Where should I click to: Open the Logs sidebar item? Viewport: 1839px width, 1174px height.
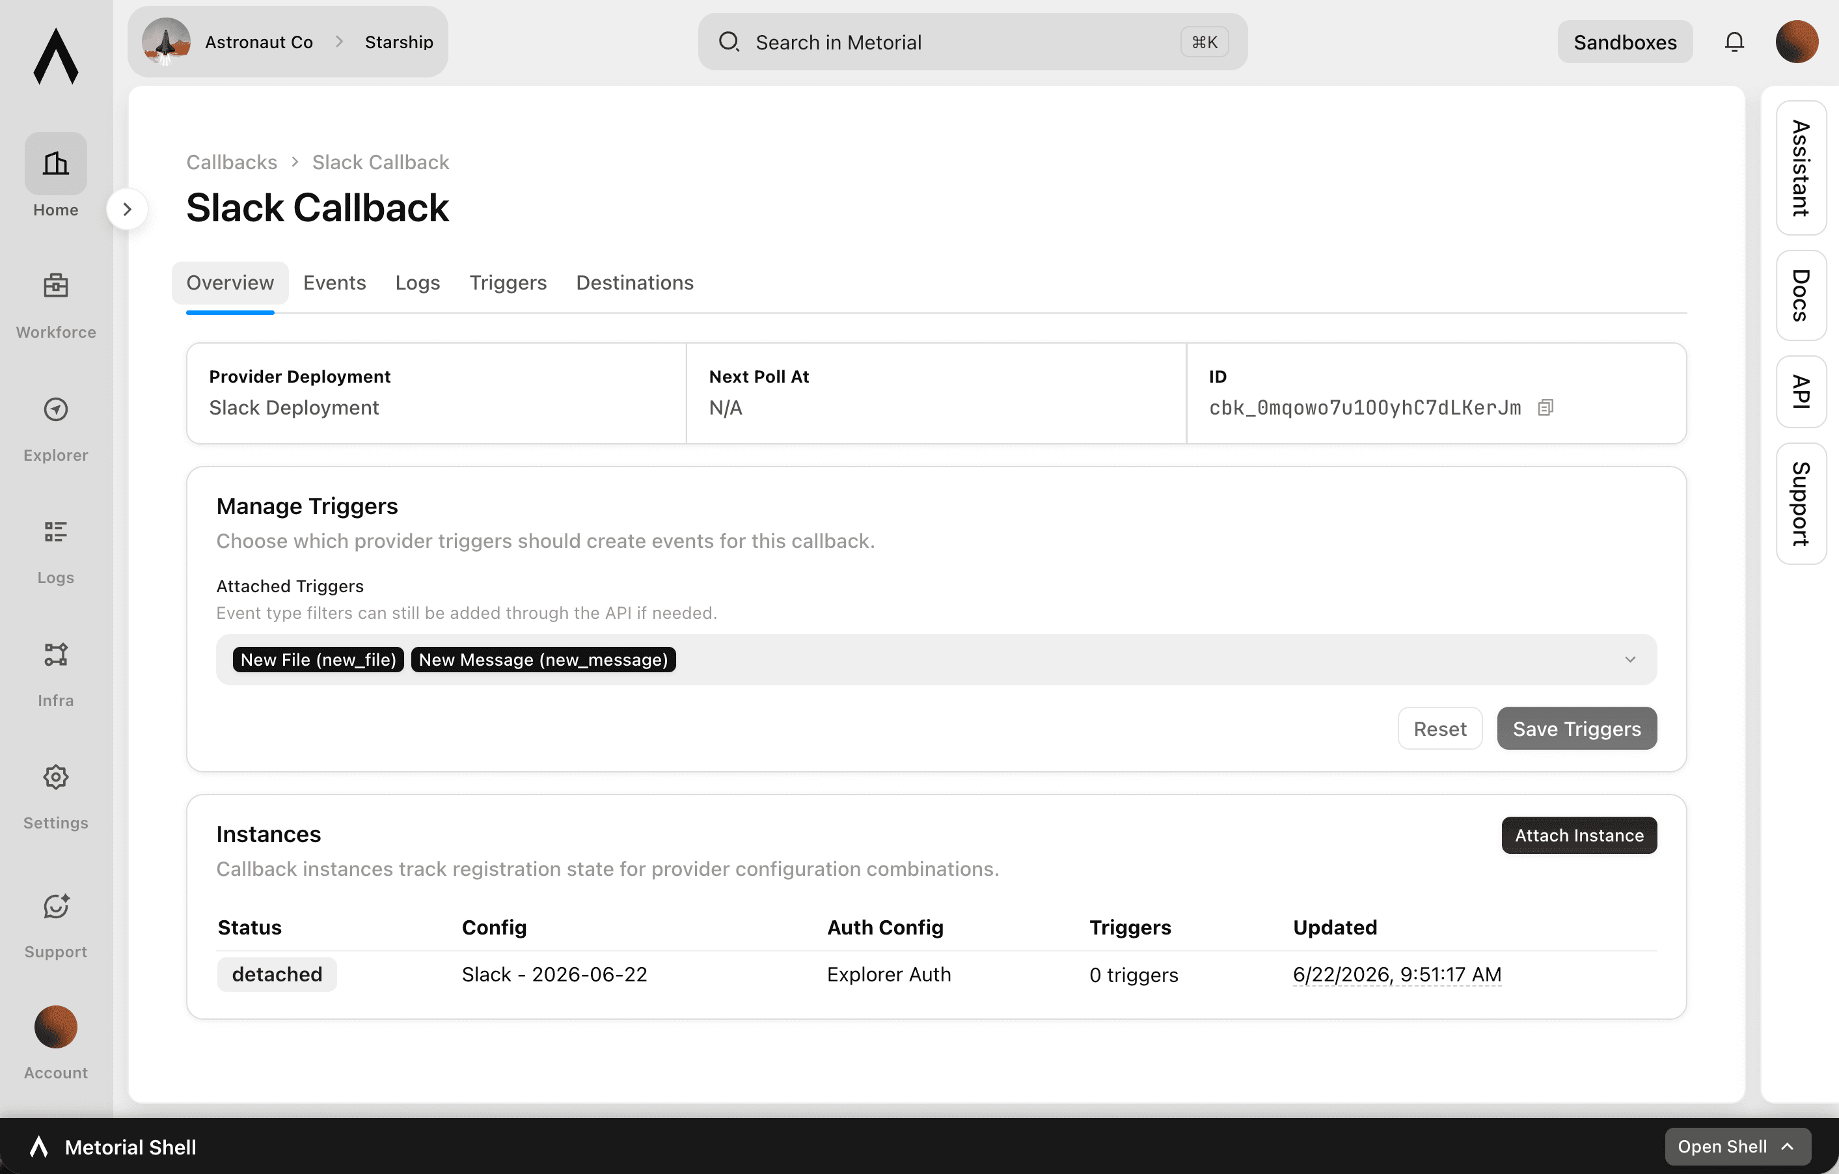pyautogui.click(x=56, y=551)
